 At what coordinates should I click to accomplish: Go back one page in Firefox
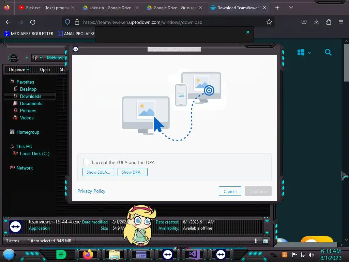8,22
